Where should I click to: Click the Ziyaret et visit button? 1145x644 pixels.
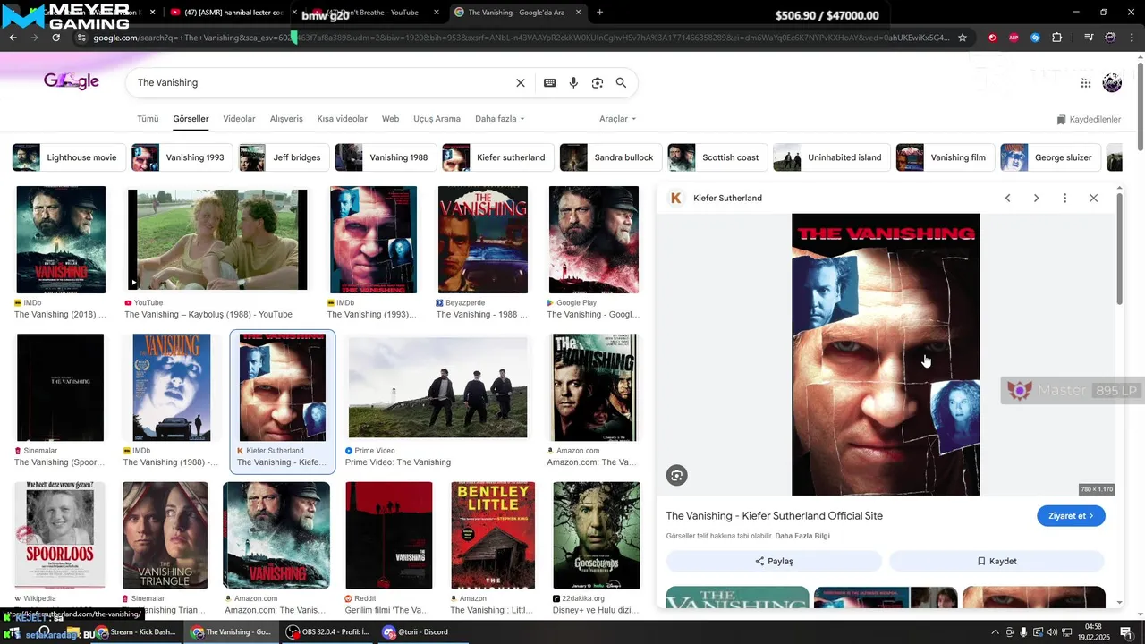click(x=1071, y=516)
